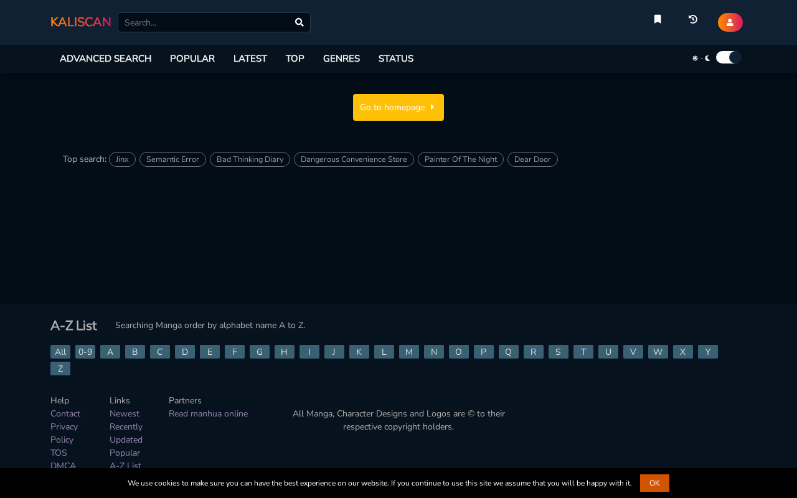Filter A-Z list by letter O
The height and width of the screenshot is (498, 797).
(459, 352)
